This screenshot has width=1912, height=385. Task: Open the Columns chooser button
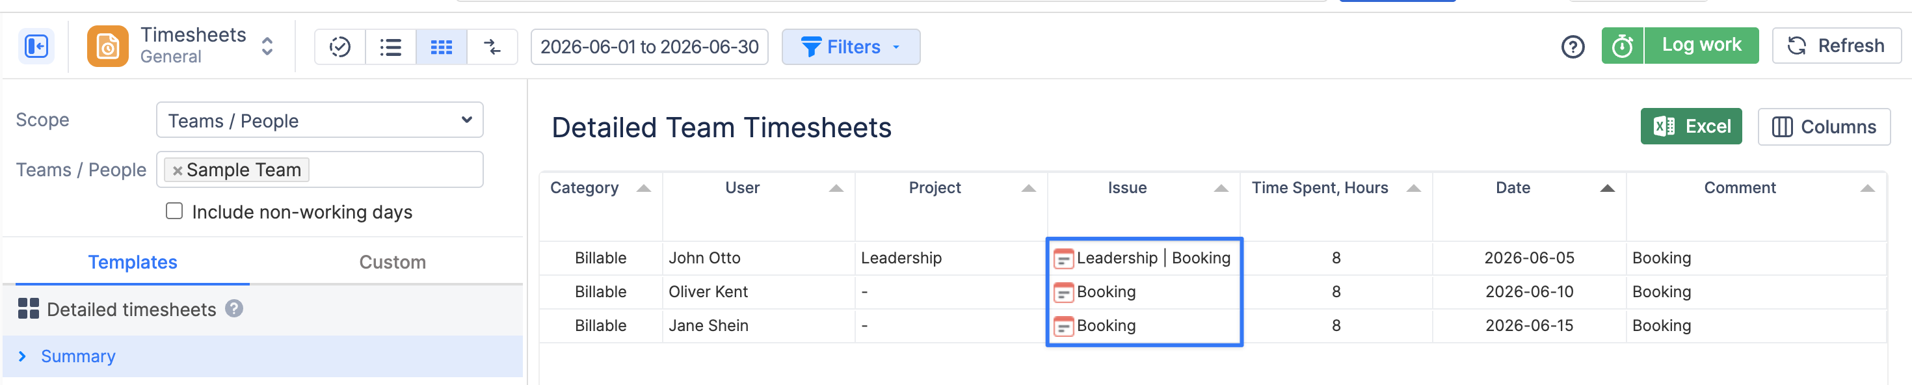pos(1824,127)
